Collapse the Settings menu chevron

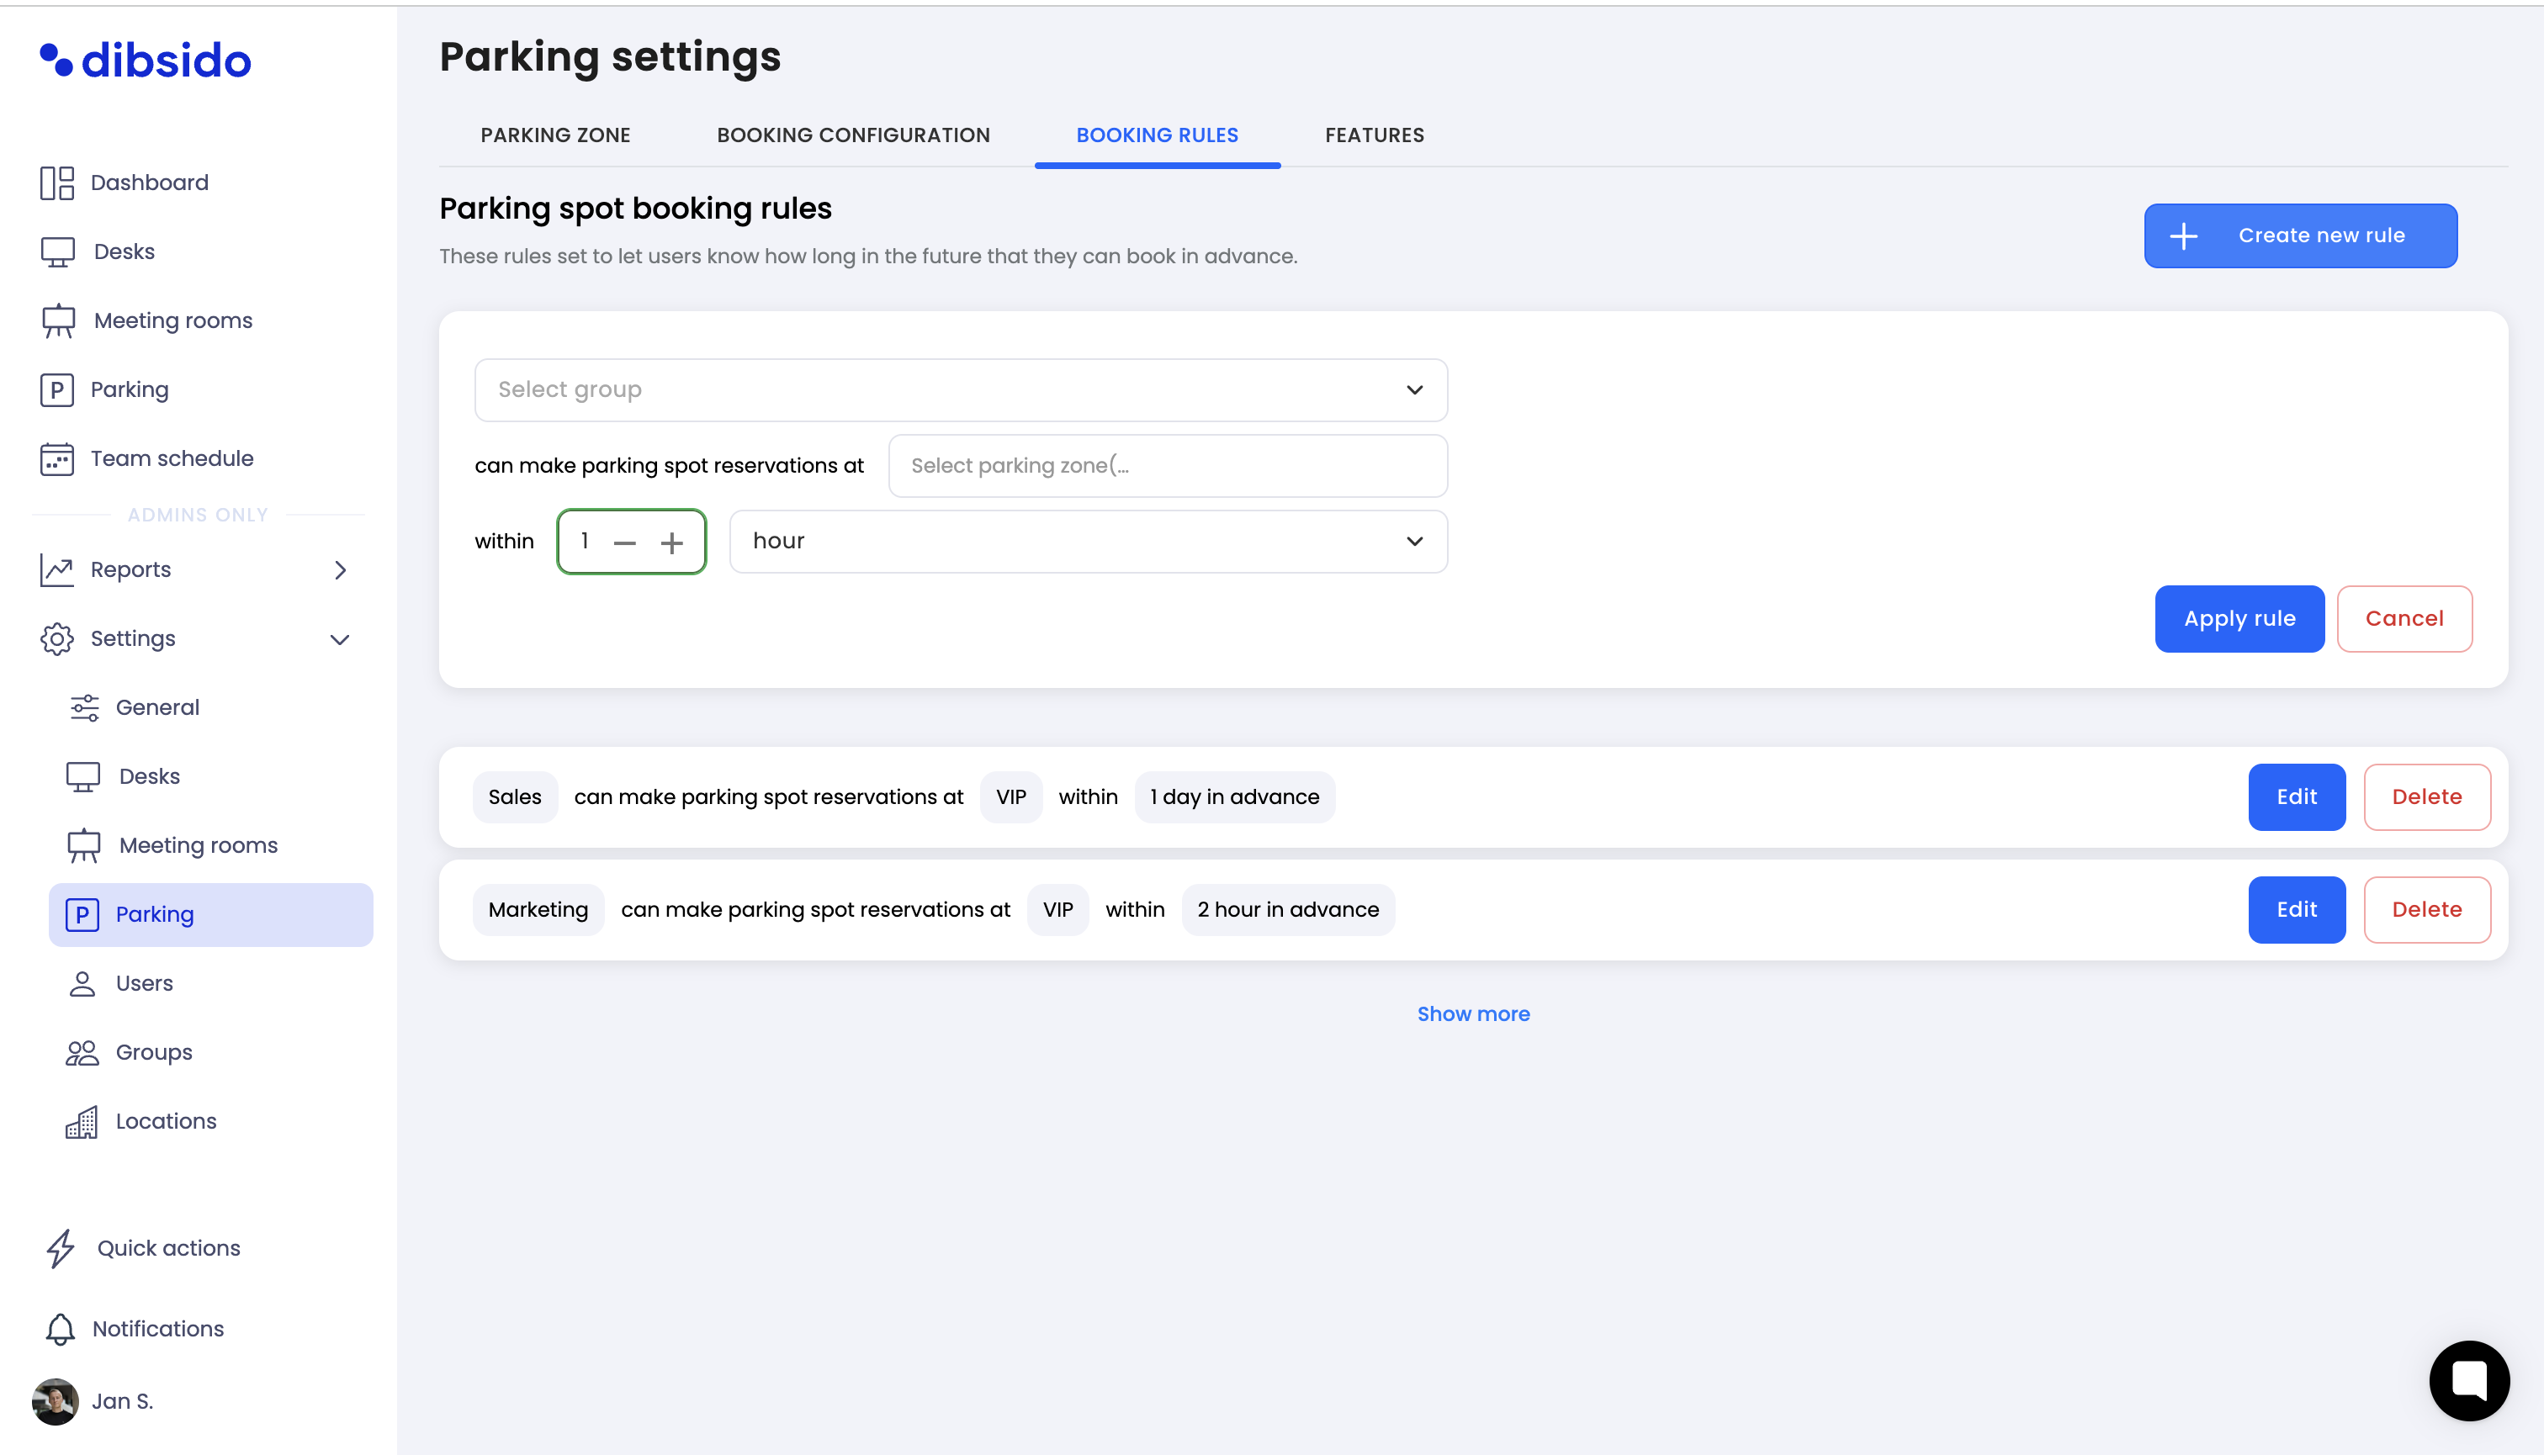click(x=340, y=639)
